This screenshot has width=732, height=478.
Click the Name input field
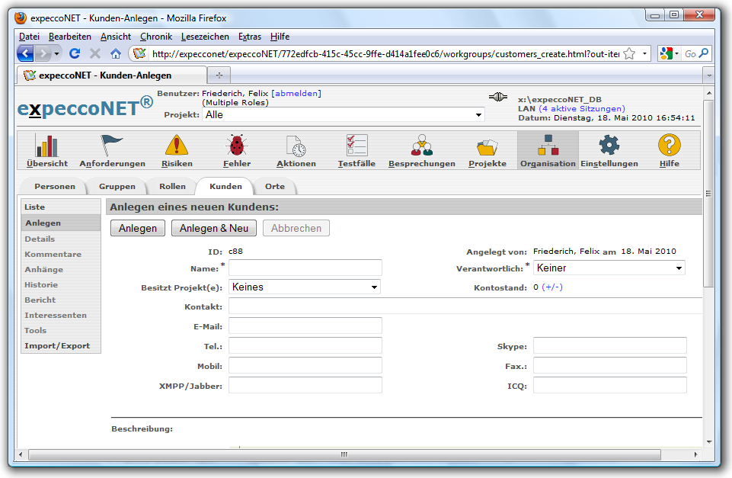point(305,268)
